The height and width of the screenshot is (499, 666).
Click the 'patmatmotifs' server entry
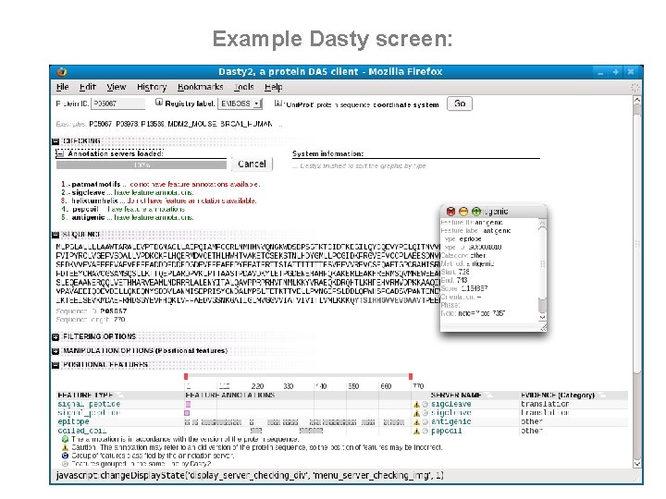[96, 184]
